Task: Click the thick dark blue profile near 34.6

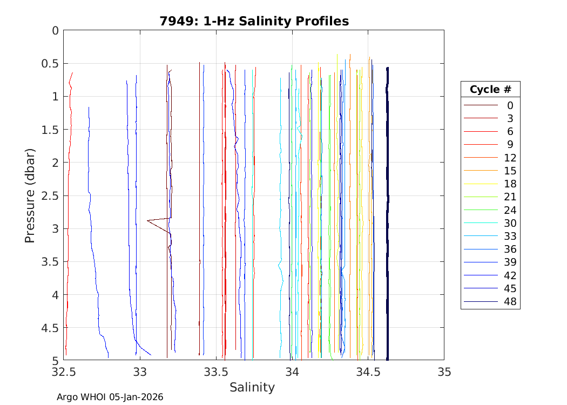Action: [387, 216]
